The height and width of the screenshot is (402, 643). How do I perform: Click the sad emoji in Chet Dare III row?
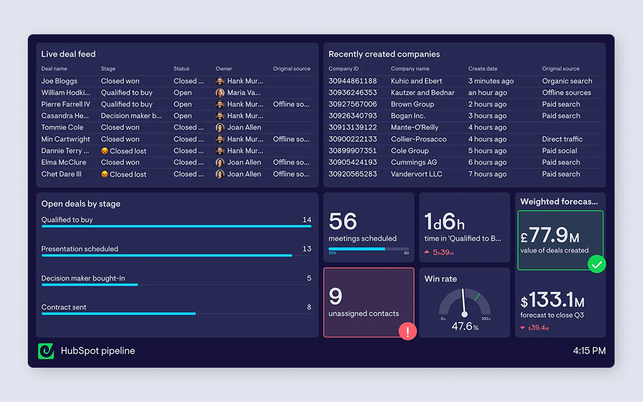click(x=104, y=174)
